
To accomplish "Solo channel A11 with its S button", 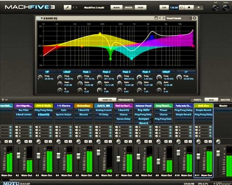I will tap(210, 142).
